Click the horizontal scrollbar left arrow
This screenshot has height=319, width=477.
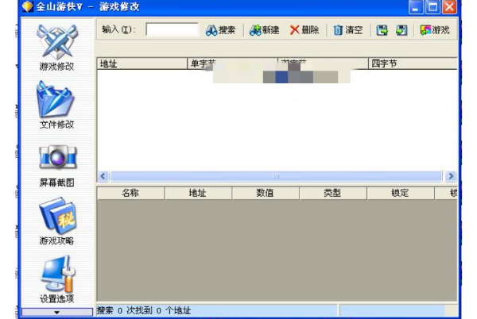point(103,176)
